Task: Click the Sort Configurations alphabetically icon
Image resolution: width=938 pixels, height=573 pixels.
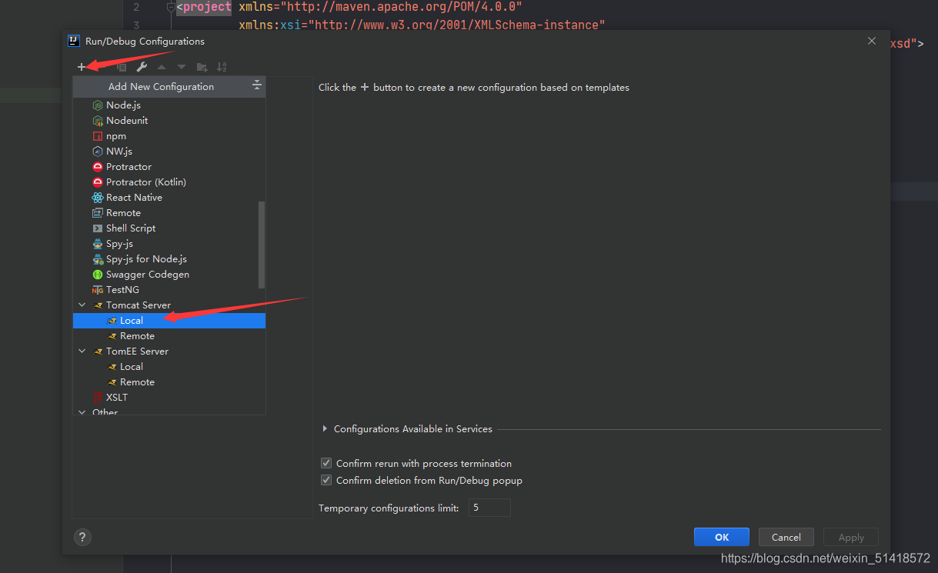Action: point(222,67)
